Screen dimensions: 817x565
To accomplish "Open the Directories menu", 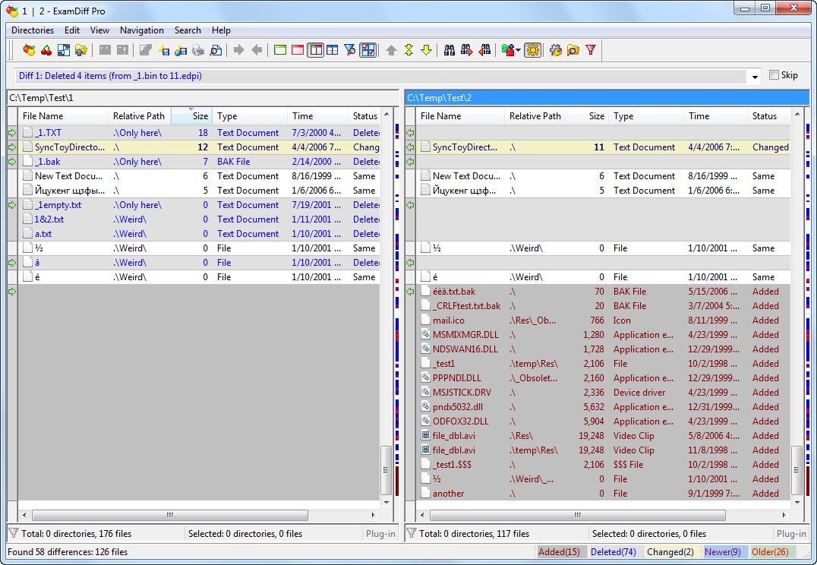I will click(33, 30).
